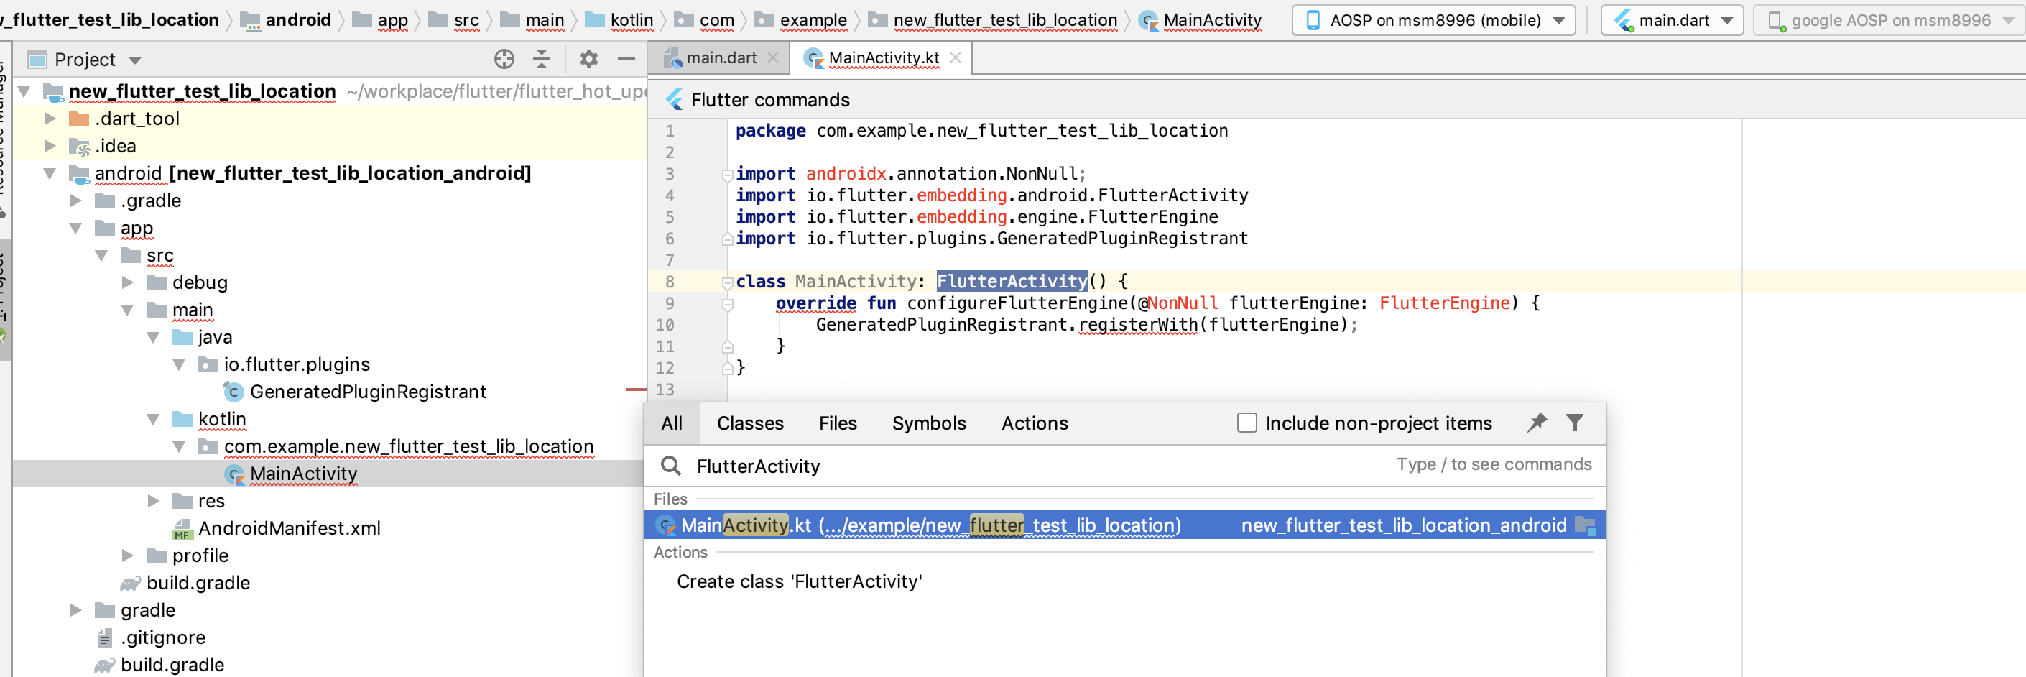Open filter options in the search popup

(x=1576, y=423)
